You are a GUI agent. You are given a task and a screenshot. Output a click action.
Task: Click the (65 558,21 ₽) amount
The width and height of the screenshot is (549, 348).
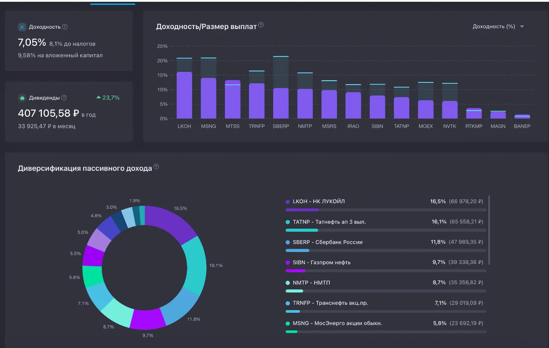pos(466,222)
